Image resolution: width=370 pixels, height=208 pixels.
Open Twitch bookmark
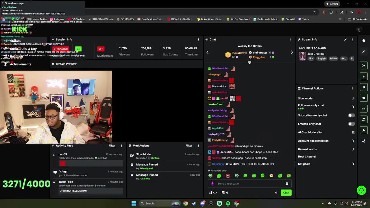[x=303, y=19]
